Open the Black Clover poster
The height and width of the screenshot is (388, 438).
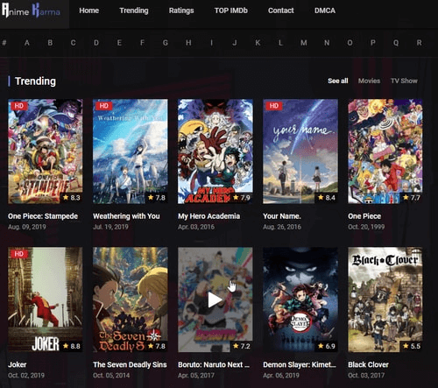pos(385,300)
